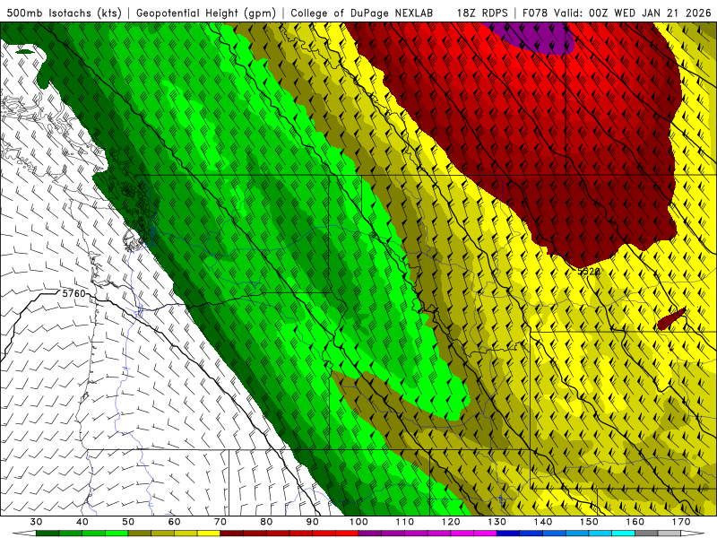Screen dimensions: 717x538
Task: Click the 40 value on the color scale
Action: point(82,522)
